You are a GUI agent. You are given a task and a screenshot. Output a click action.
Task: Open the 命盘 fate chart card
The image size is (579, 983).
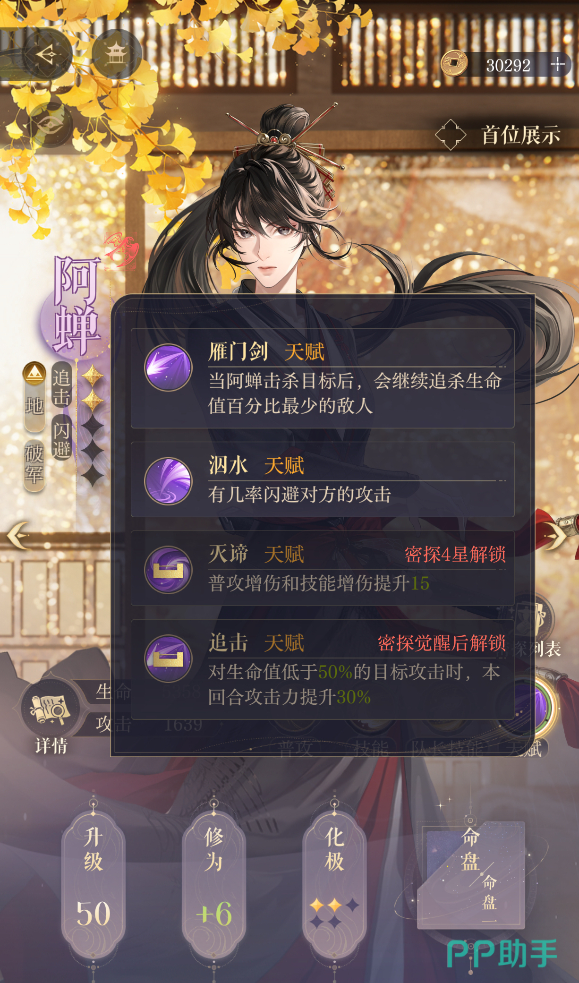coord(471,875)
